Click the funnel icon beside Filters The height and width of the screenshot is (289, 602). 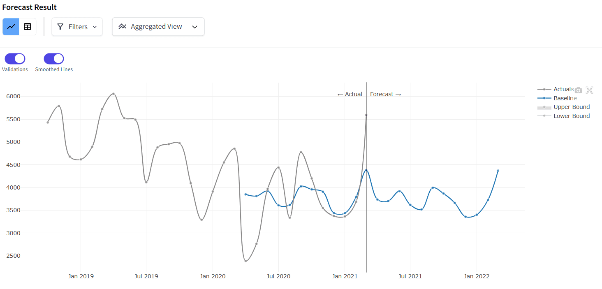click(x=60, y=27)
